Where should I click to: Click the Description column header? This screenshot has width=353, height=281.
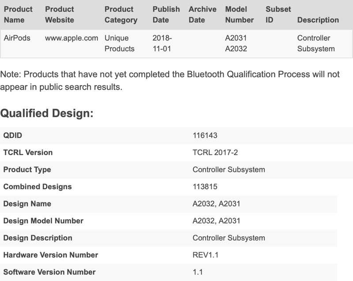click(x=318, y=20)
